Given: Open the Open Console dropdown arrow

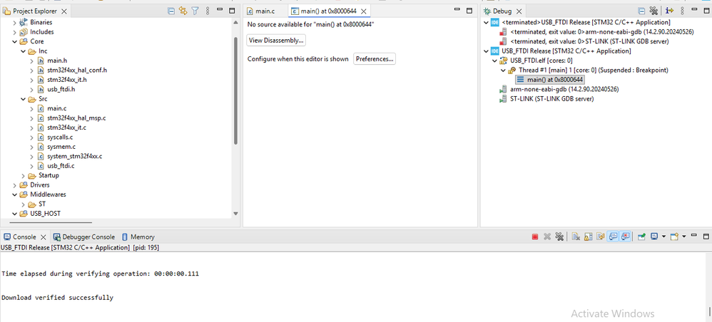Looking at the screenshot, I should click(684, 237).
